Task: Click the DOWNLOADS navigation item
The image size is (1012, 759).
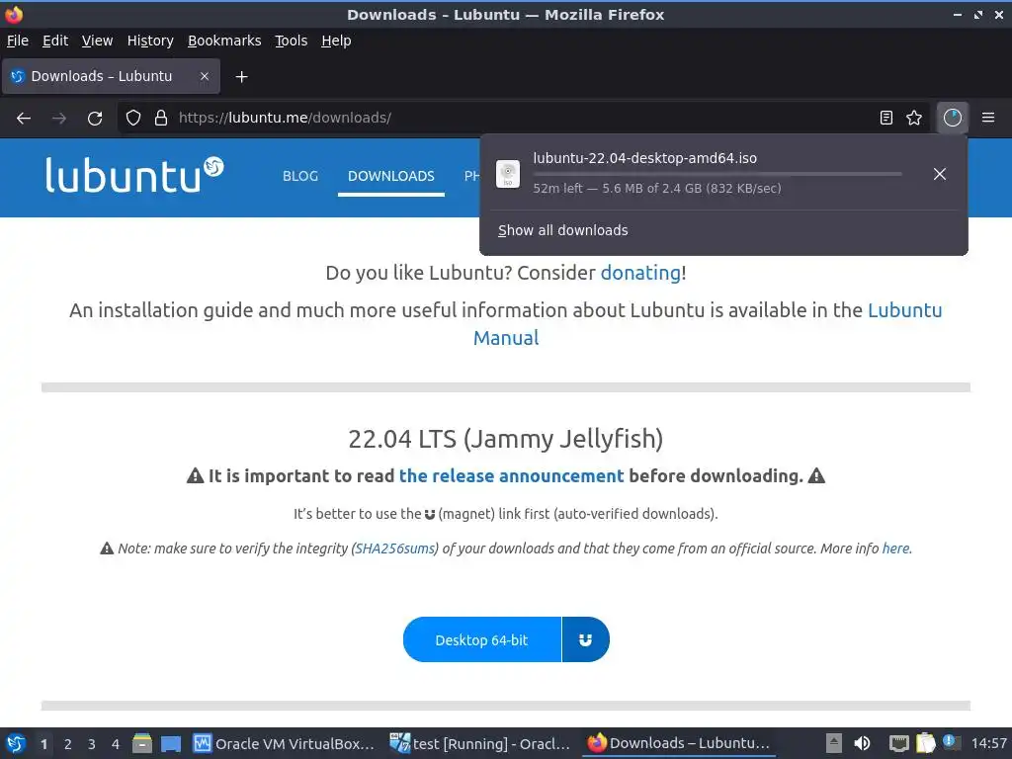Action: click(x=391, y=176)
